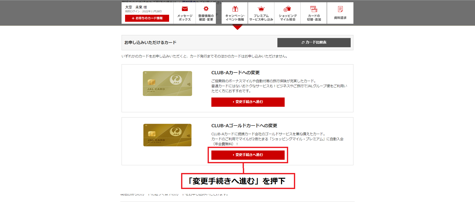Proceed with 変更手続きへ進む for CLUB-Aゴールドカード
Image resolution: width=475 pixels, height=202 pixels.
click(x=248, y=155)
